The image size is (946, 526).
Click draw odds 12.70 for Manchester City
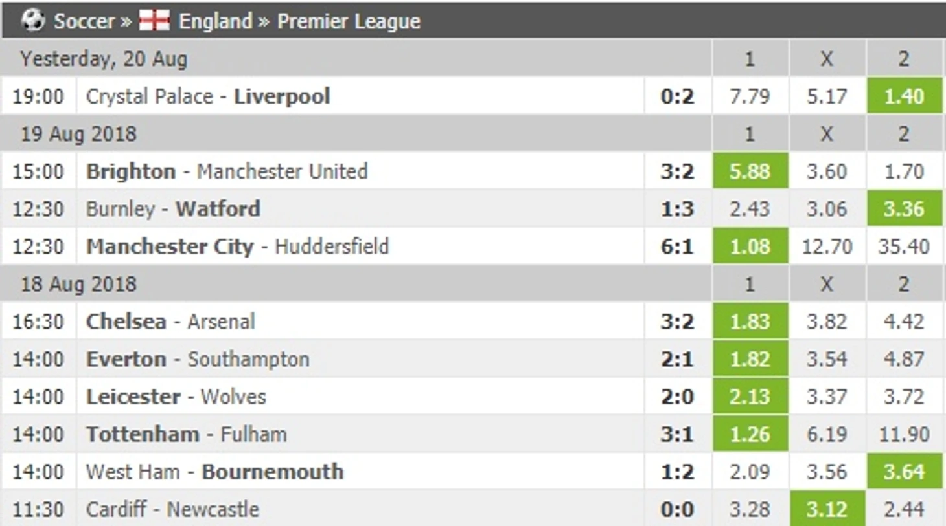click(x=827, y=246)
